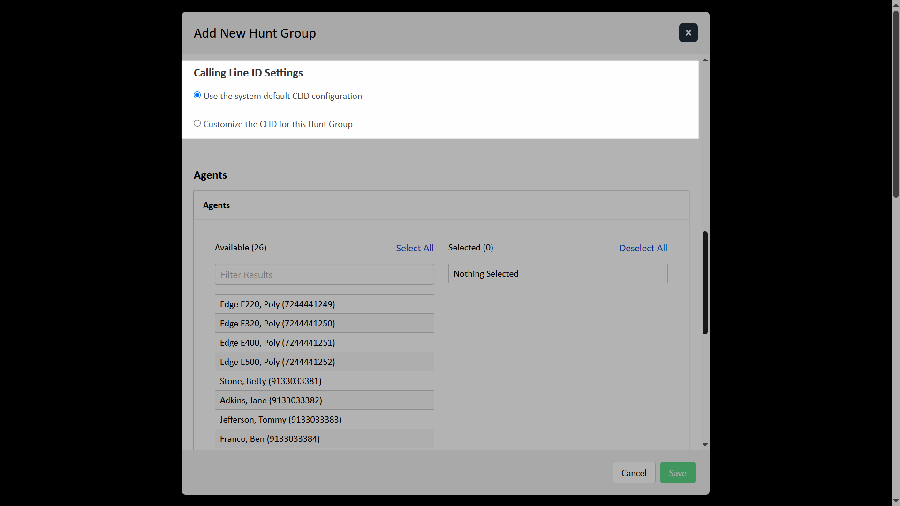This screenshot has height=506, width=900.
Task: Focus the Filter Results input field
Action: [324, 274]
